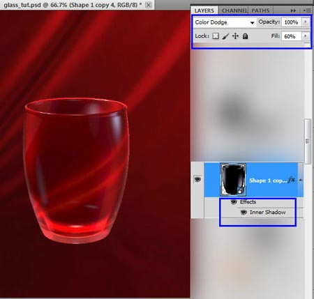
Task: Collapse the layer effects list arrow
Action: (300, 180)
